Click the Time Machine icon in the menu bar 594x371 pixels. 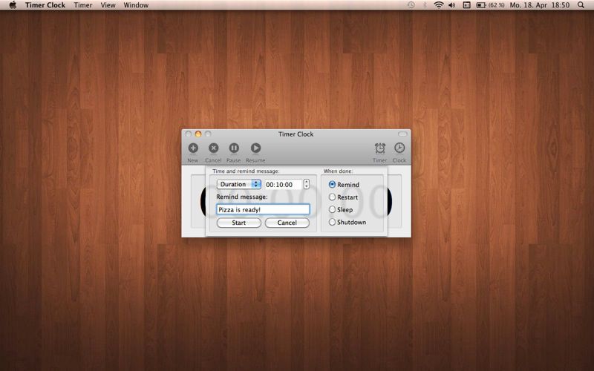[x=411, y=5]
